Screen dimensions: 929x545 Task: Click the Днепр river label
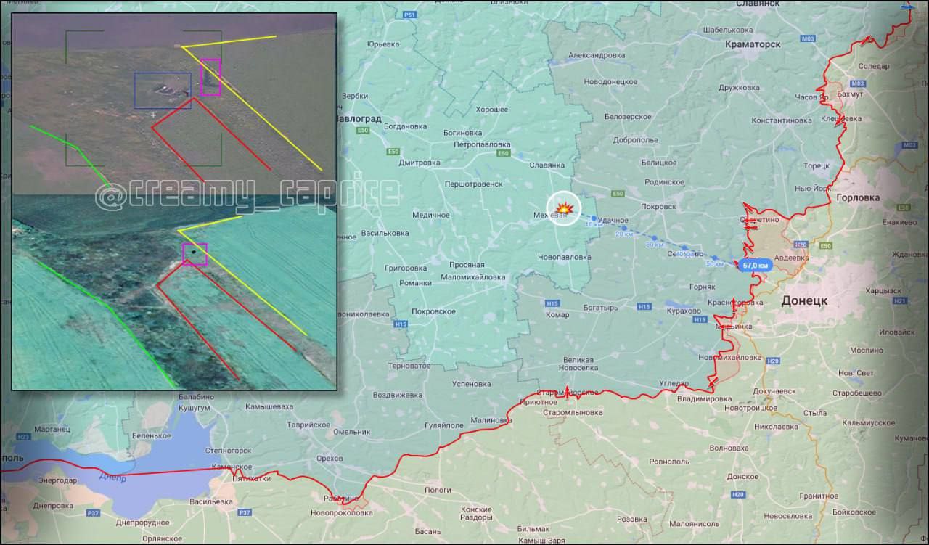[x=112, y=478]
